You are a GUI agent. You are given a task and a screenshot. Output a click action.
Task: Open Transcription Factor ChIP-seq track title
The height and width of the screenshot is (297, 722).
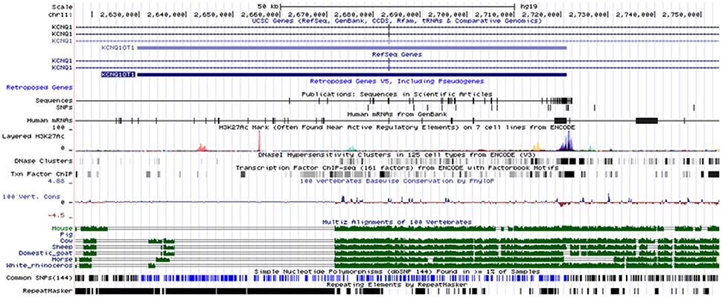click(x=397, y=168)
